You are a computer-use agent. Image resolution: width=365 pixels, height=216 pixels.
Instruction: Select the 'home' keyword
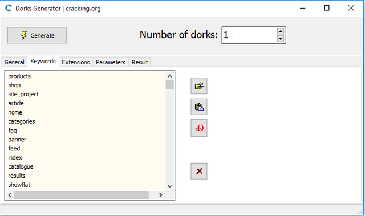(x=15, y=112)
